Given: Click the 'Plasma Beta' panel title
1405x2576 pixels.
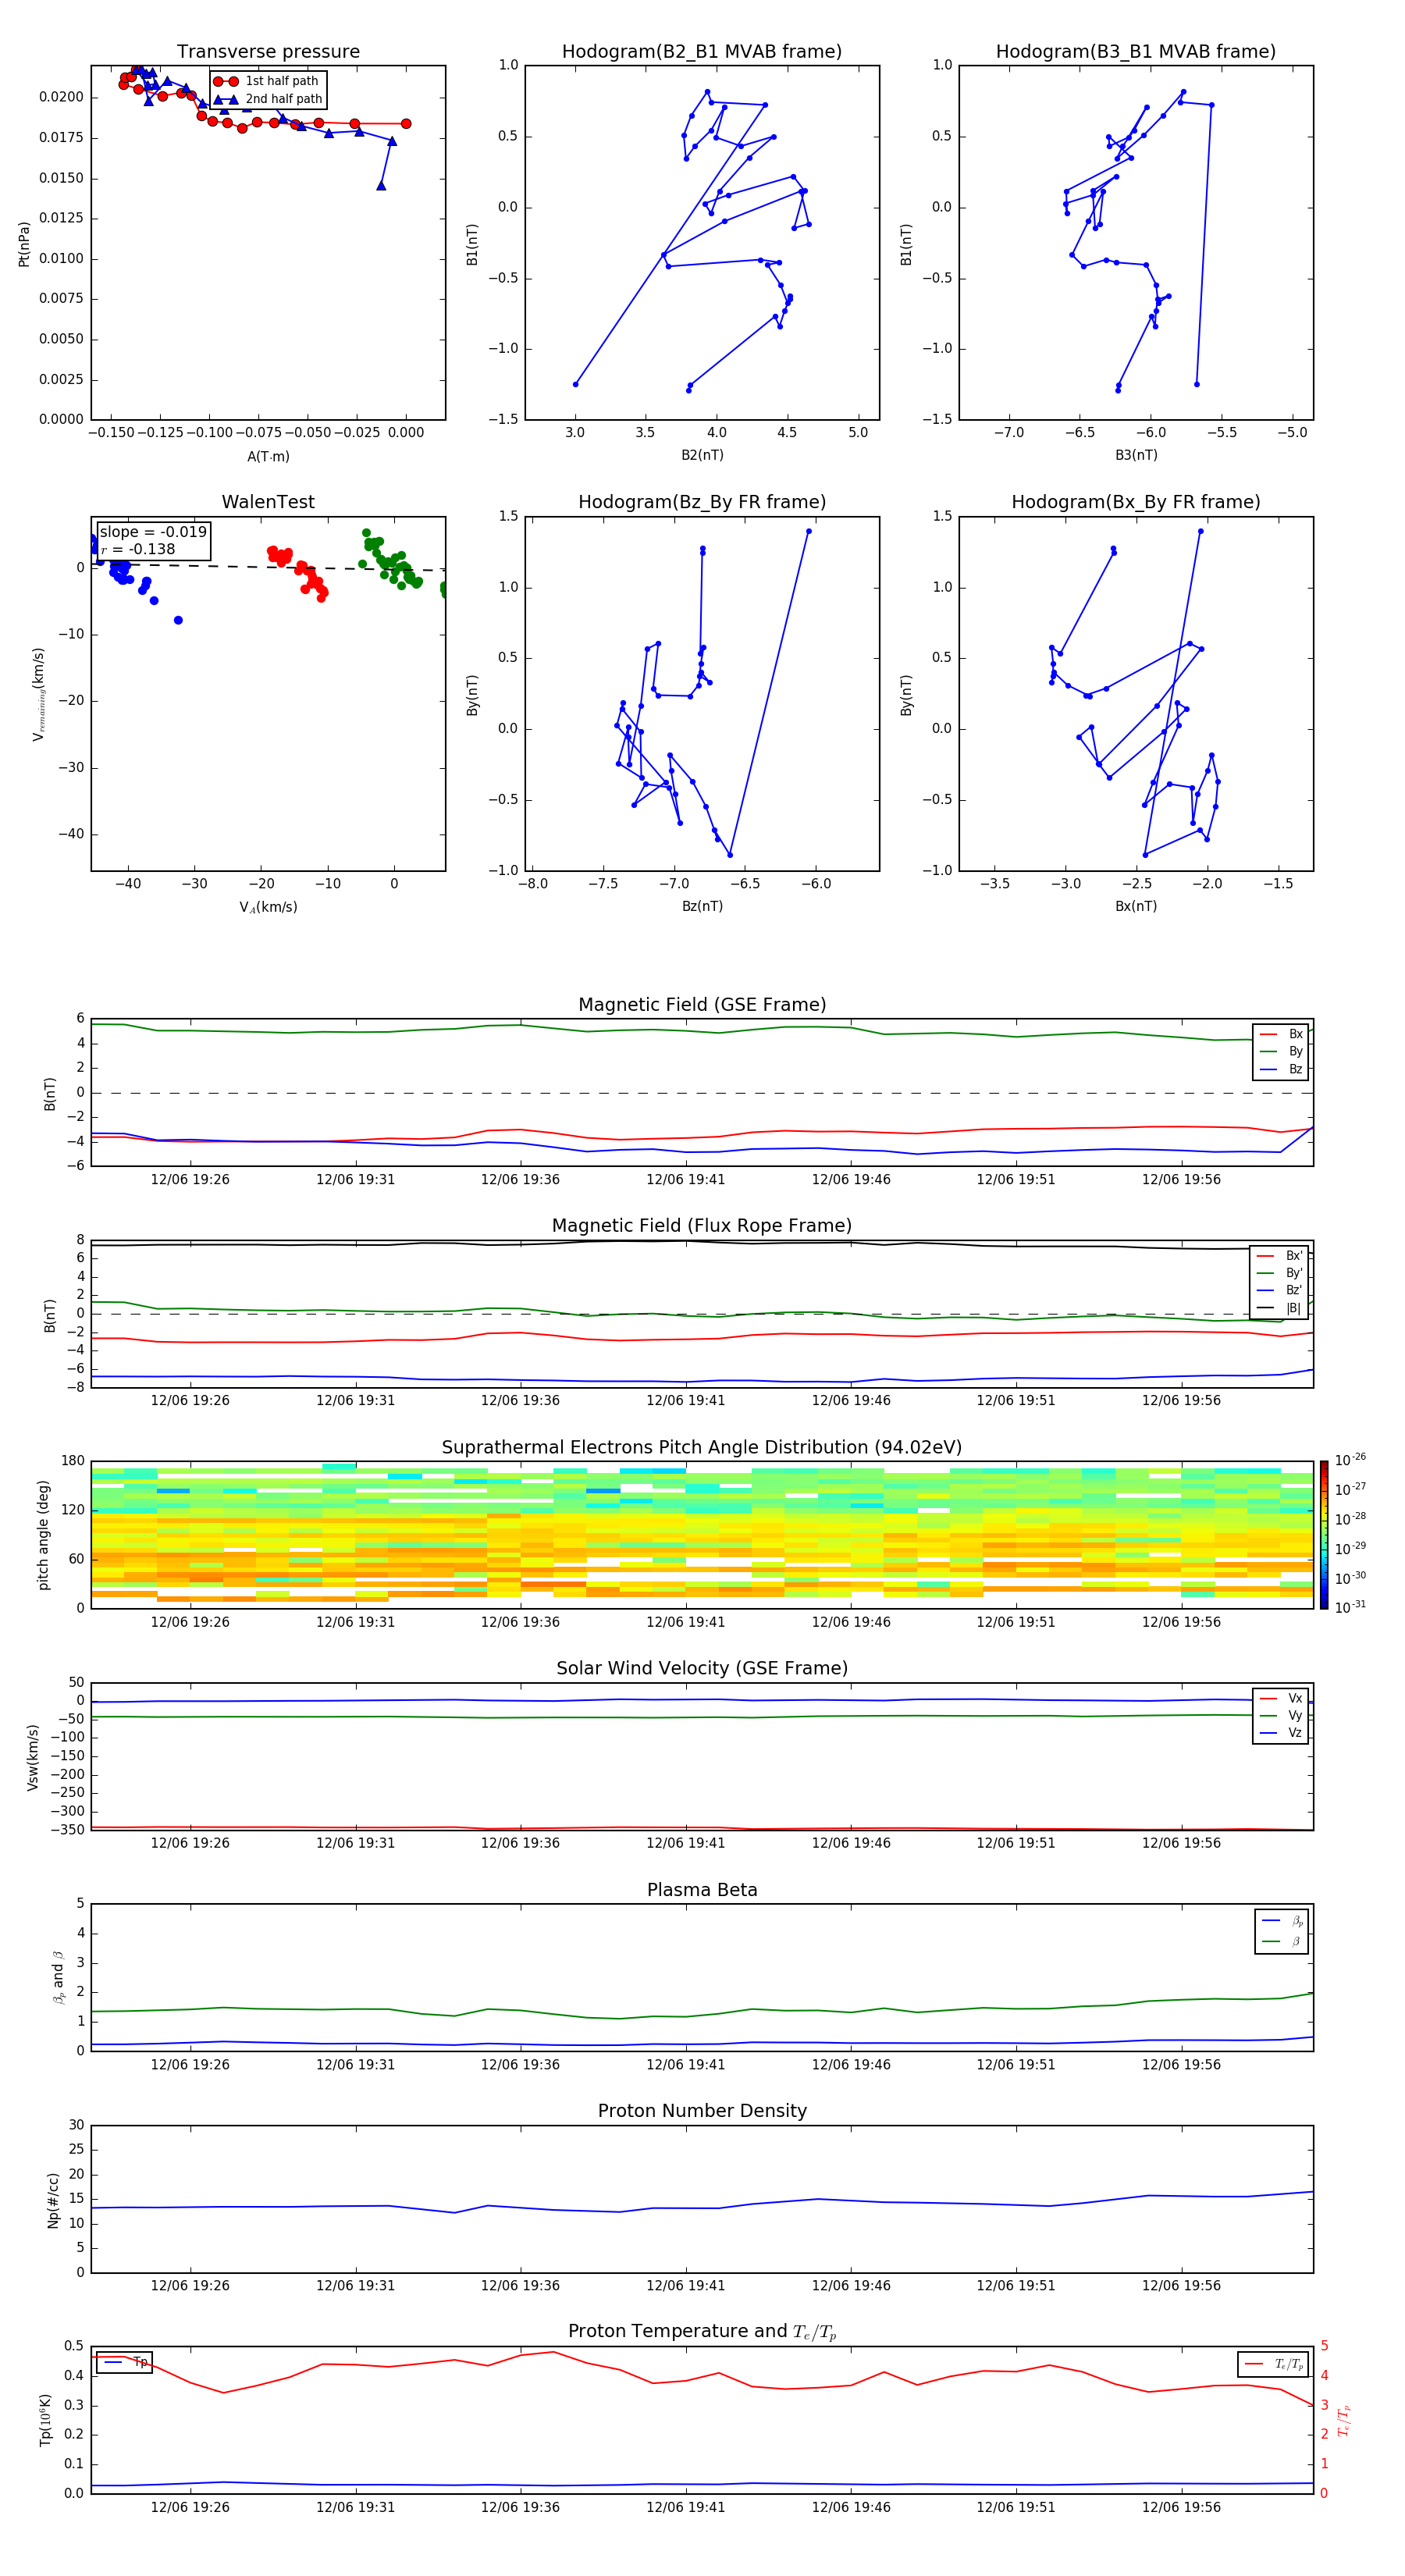Looking at the screenshot, I should click(x=702, y=1890).
